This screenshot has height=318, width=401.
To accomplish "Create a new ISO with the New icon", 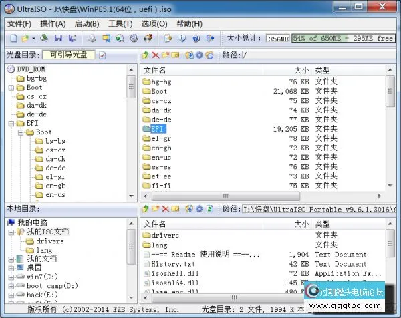I will [x=13, y=39].
